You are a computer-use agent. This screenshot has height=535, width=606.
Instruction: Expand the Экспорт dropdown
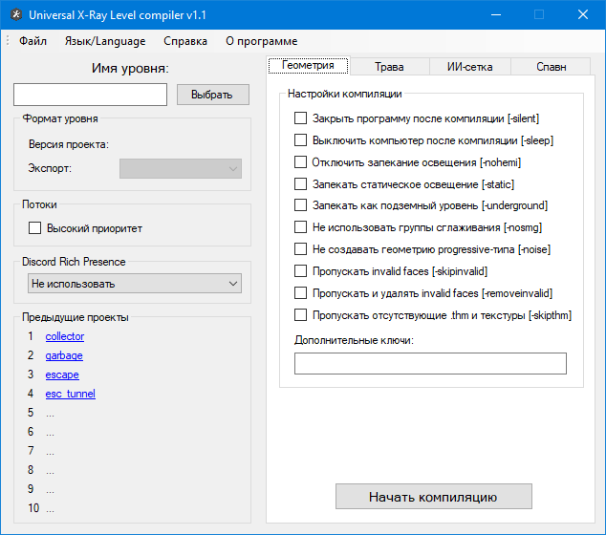[x=180, y=169]
